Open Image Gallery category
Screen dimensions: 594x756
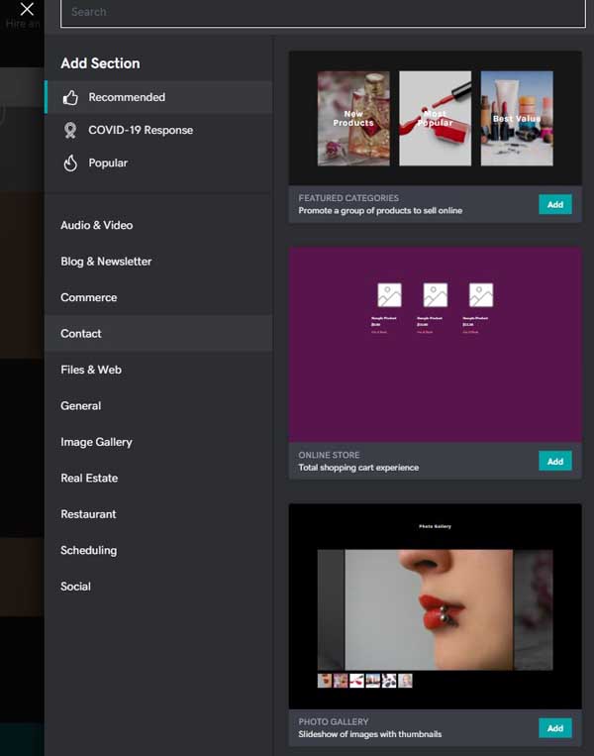click(96, 442)
